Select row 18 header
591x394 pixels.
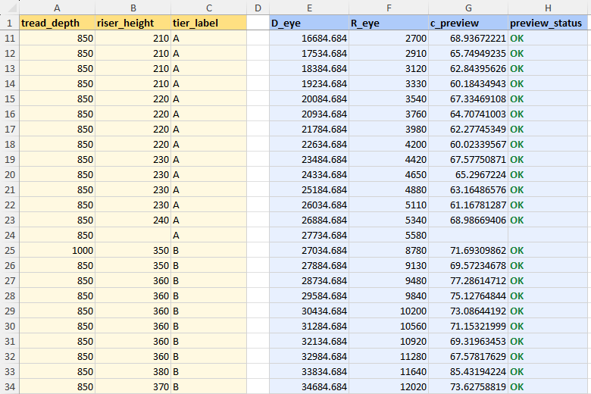(x=10, y=145)
